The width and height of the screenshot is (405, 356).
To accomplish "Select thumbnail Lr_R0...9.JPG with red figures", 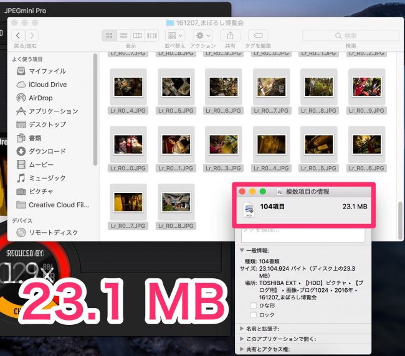I will (367, 87).
